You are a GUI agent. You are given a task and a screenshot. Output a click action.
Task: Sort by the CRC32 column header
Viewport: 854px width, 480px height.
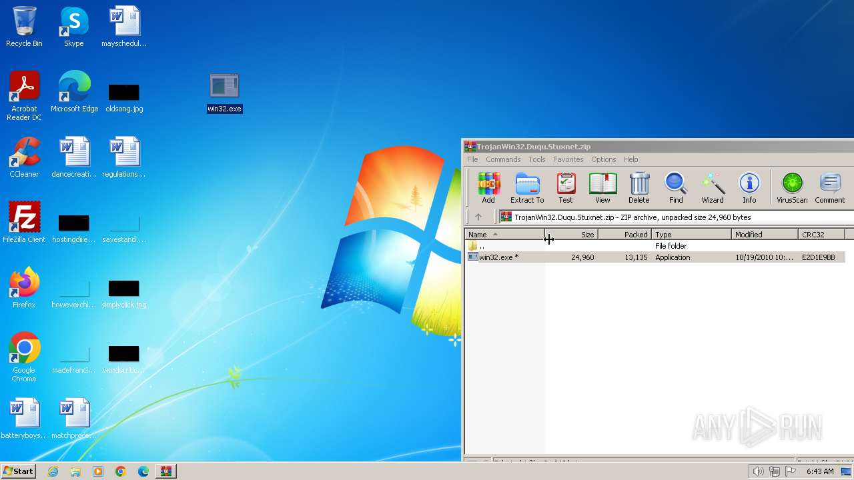(822, 235)
